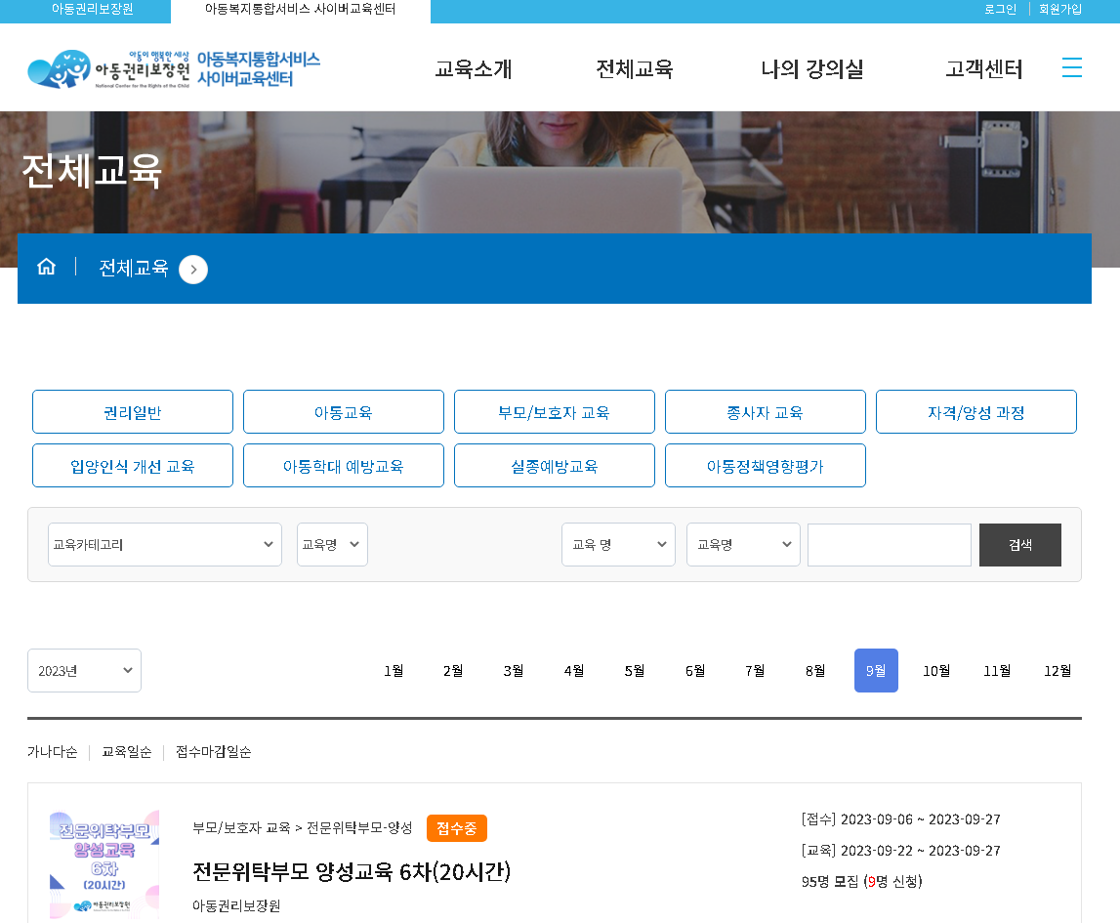The image size is (1120, 923).
Task: Open the 고객센터 menu
Action: pyautogui.click(x=982, y=68)
